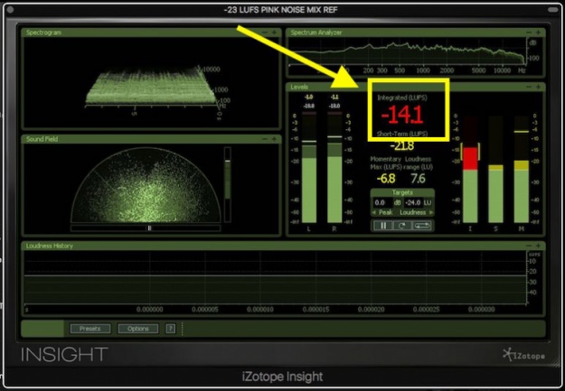Expand the Spectrum Analyzer panel with plus
Image resolution: width=565 pixels, height=391 pixels.
pos(538,33)
